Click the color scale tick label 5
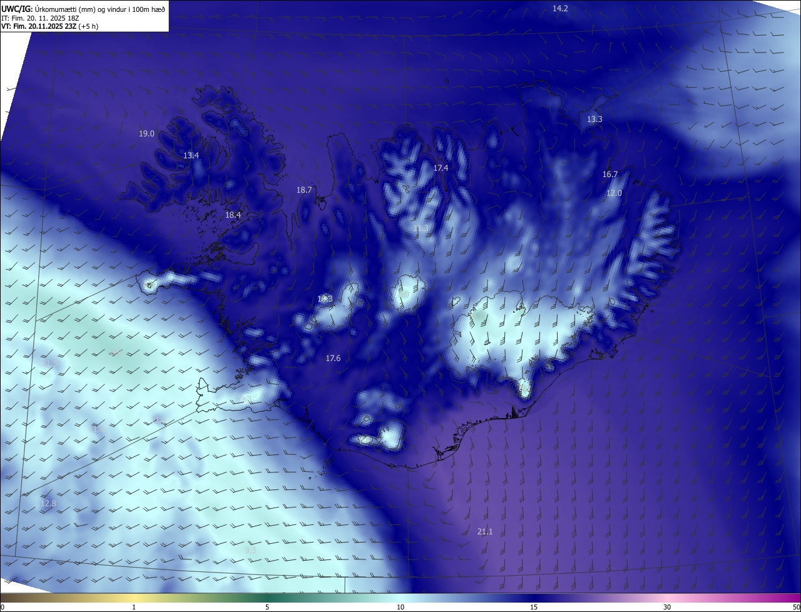Viewport: 801px width, 612px height. 267,607
